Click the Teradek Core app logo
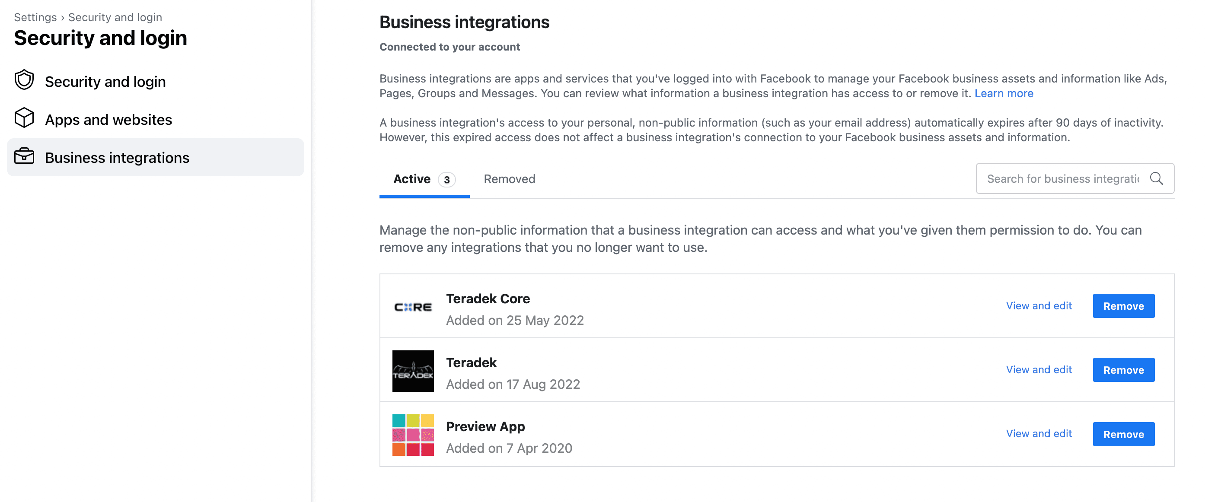 pyautogui.click(x=413, y=306)
